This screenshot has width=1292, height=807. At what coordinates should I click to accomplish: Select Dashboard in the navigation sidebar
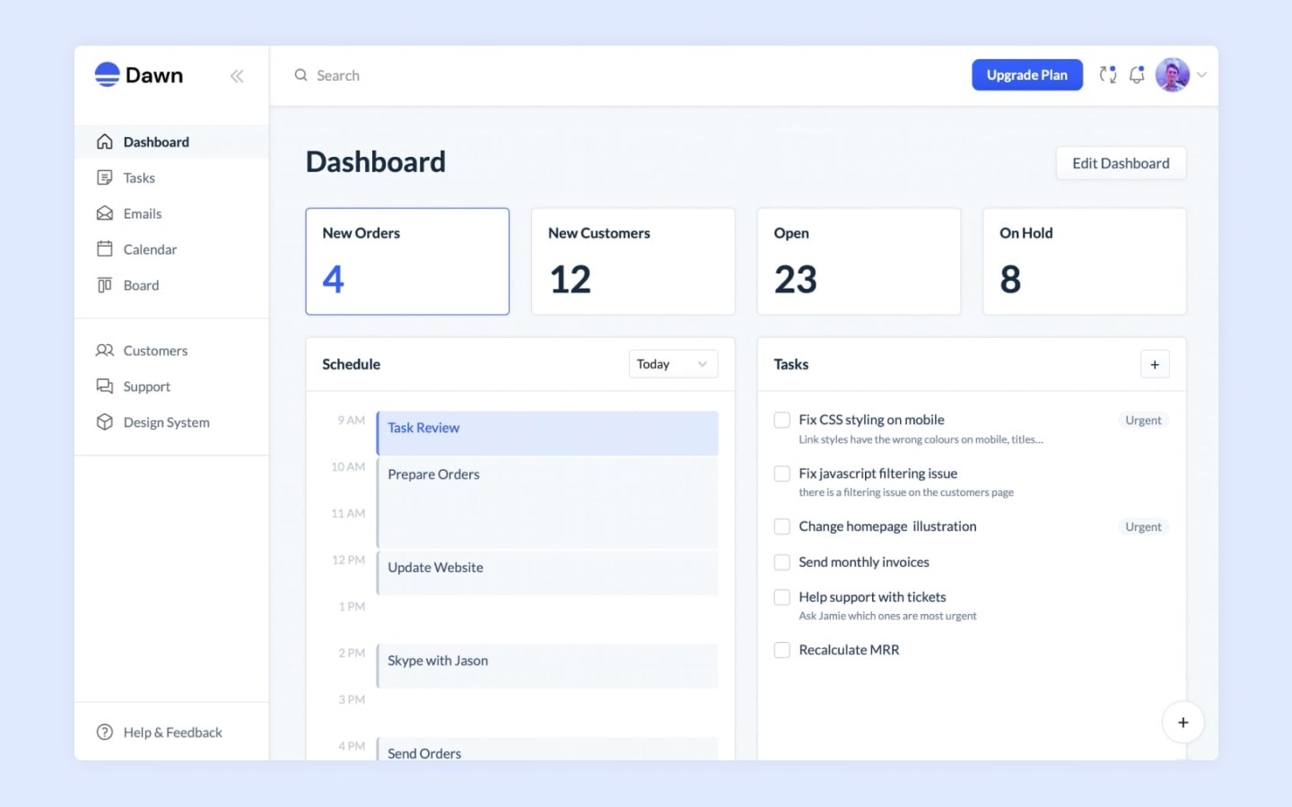(104, 142)
